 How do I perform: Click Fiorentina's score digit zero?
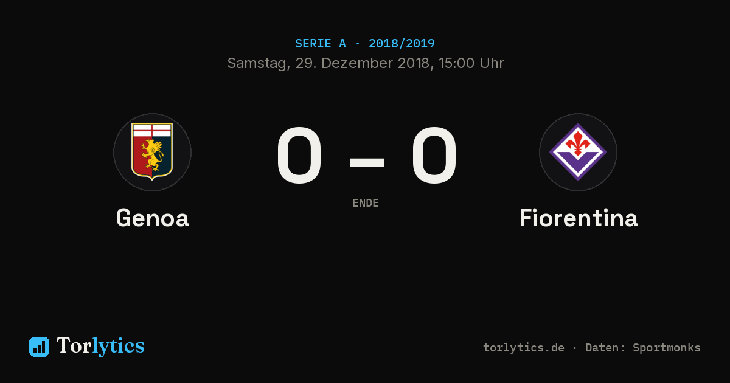pyautogui.click(x=434, y=156)
